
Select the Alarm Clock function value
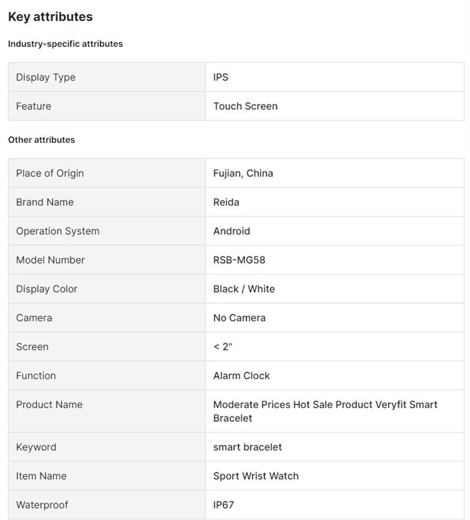pyautogui.click(x=242, y=375)
